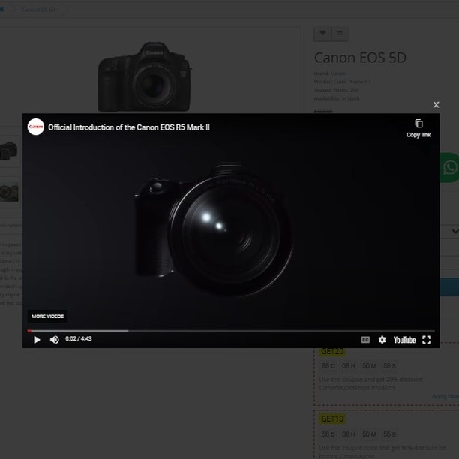
Task: Copy the video link
Action: pos(418,128)
